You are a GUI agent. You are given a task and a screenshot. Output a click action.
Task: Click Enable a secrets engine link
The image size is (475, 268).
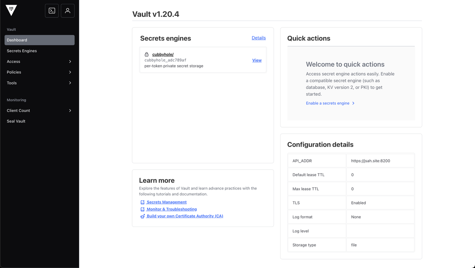pos(328,103)
